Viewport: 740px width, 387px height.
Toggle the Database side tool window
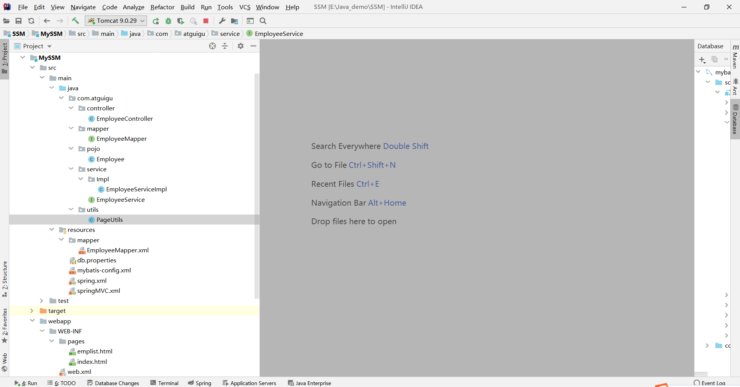click(735, 119)
